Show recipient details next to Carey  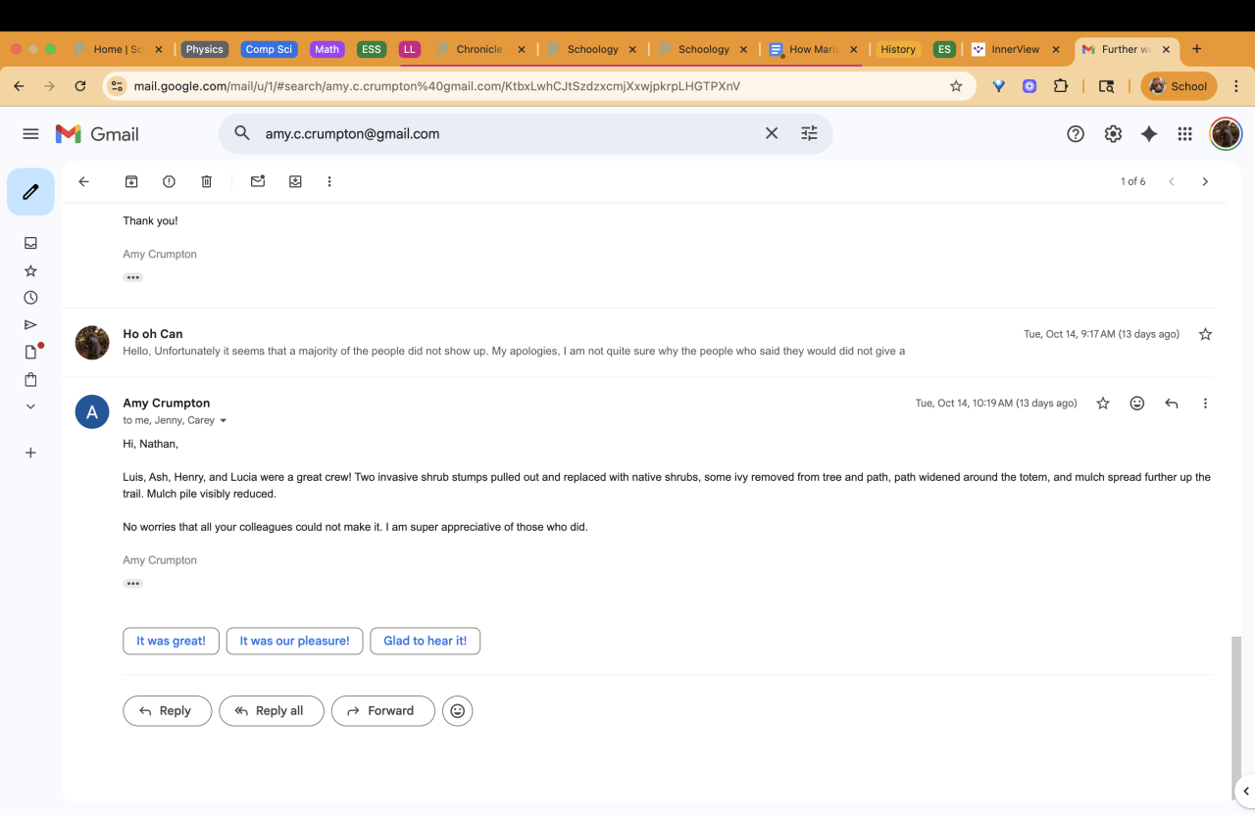[x=224, y=421]
